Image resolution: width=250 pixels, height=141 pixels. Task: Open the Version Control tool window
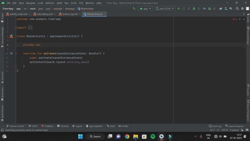pyautogui.click(x=15, y=126)
